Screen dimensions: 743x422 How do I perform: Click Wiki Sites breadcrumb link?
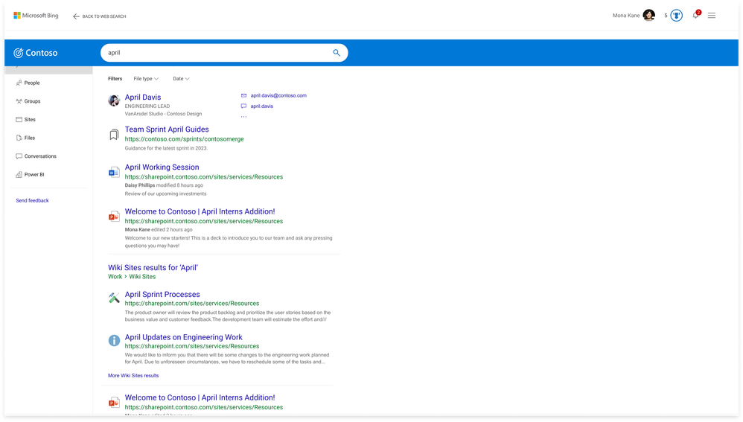pos(142,277)
